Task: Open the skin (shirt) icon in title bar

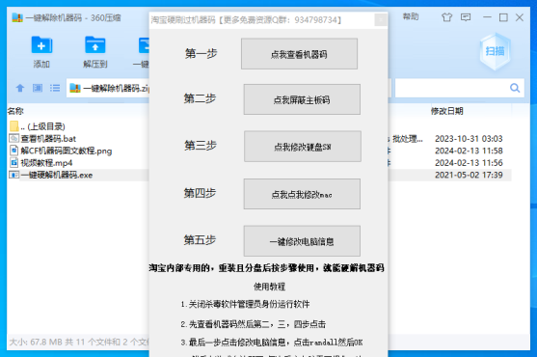Action: point(446,17)
